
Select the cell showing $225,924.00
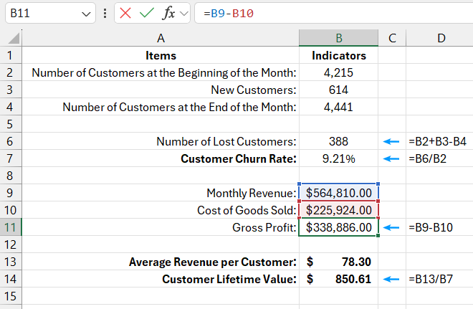tap(338, 210)
